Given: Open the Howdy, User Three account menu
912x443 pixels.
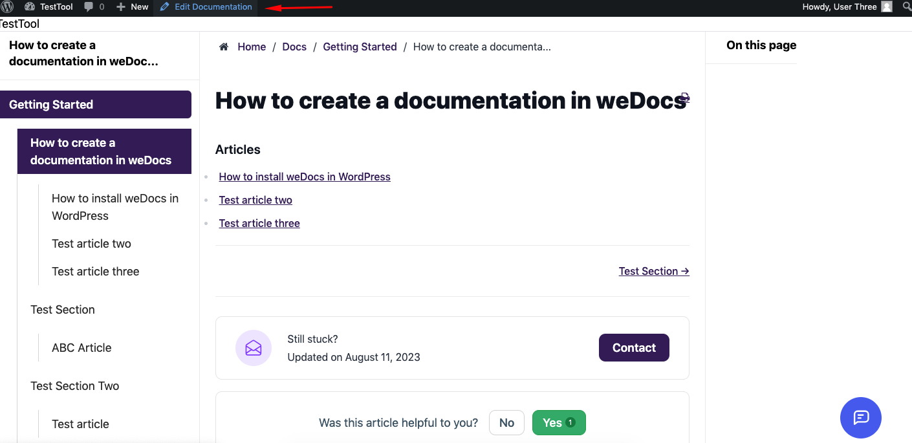Looking at the screenshot, I should (847, 7).
